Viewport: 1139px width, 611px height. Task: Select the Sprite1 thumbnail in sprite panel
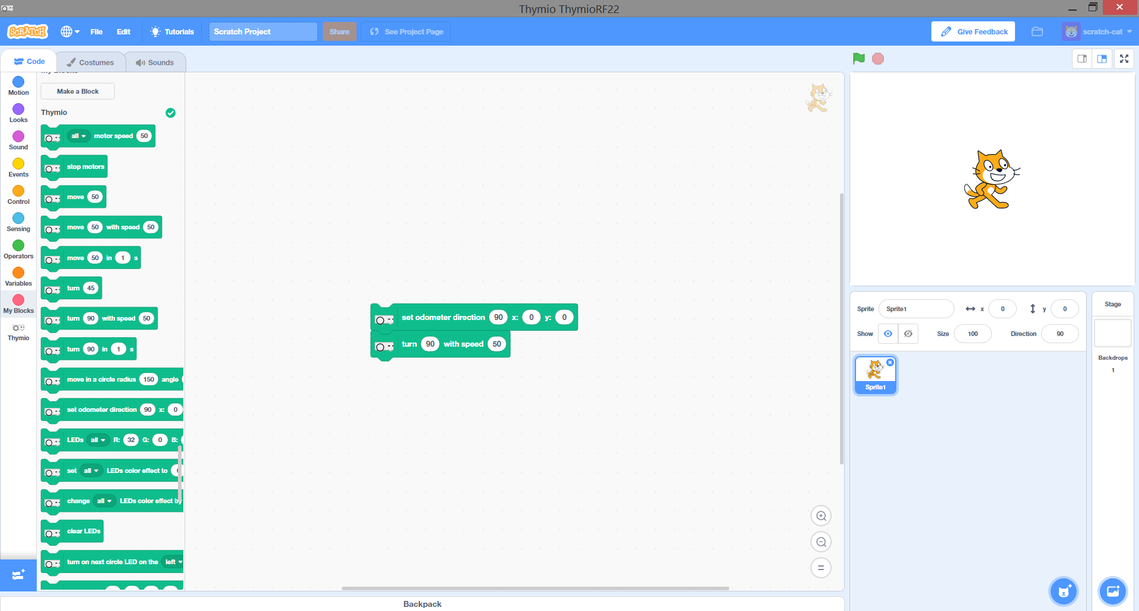[x=875, y=375]
